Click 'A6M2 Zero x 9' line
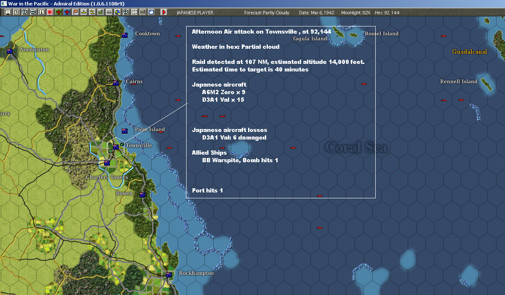505x295 pixels. (x=224, y=92)
